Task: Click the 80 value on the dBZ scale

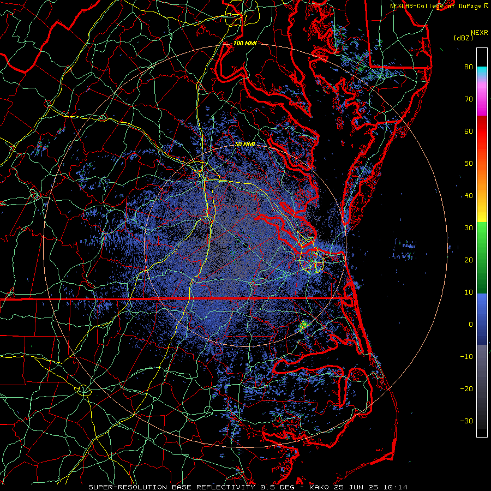Action: pyautogui.click(x=469, y=67)
